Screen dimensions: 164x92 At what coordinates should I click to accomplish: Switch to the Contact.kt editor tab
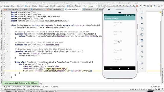tap(89, 9)
